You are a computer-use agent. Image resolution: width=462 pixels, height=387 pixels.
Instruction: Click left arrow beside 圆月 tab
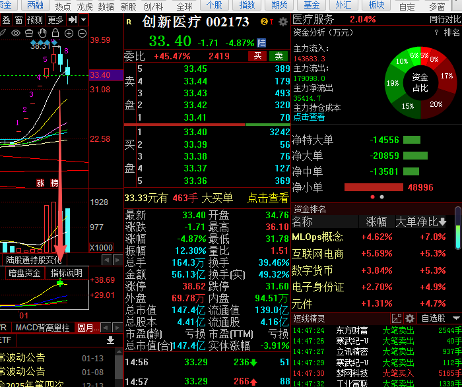106,328
